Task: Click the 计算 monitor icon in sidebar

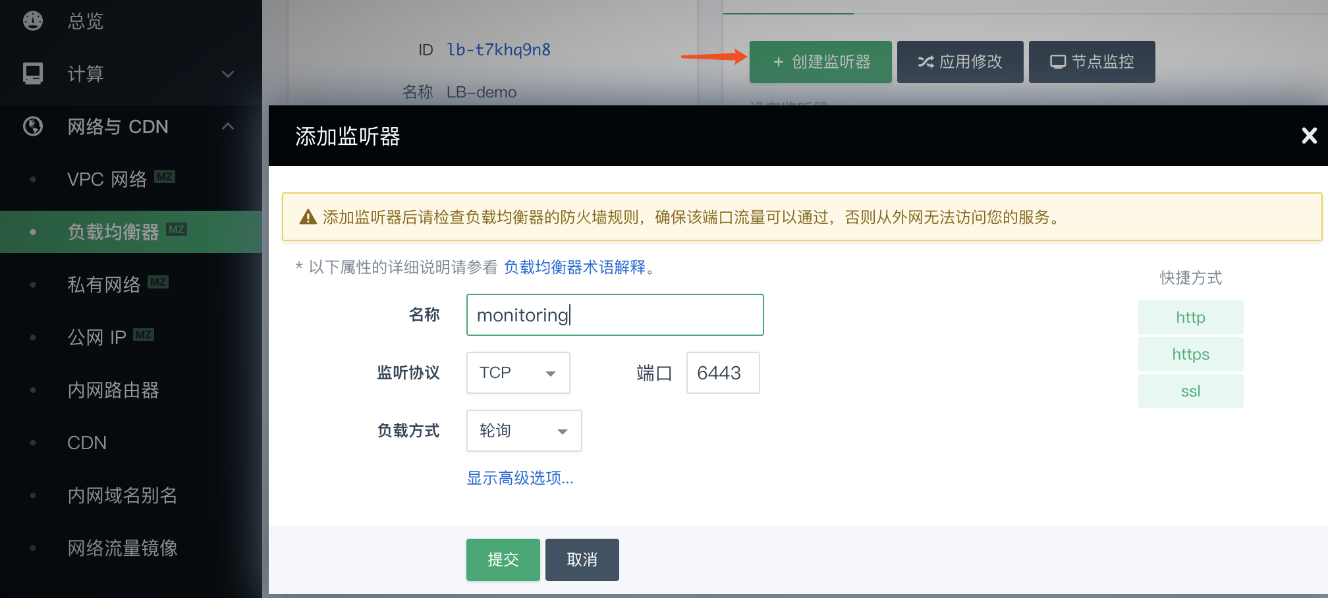Action: 33,73
